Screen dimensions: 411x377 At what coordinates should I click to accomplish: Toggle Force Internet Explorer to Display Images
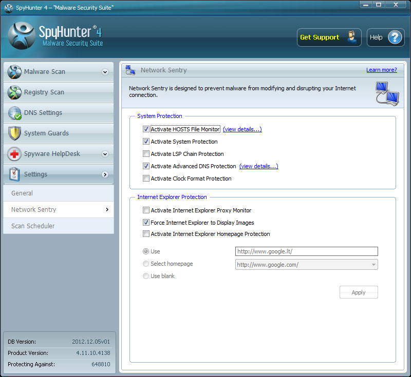tap(146, 223)
